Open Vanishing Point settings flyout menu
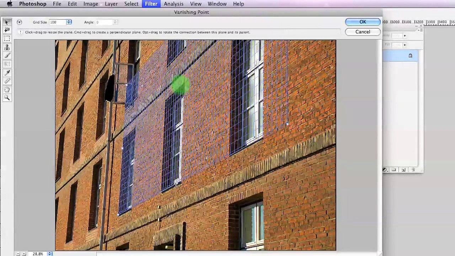Viewport: 455px width, 256px height. click(x=19, y=22)
